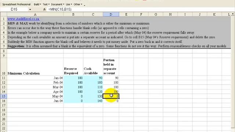Select the Cash Available header cell
The width and height of the screenshot is (235, 132).
93,67
